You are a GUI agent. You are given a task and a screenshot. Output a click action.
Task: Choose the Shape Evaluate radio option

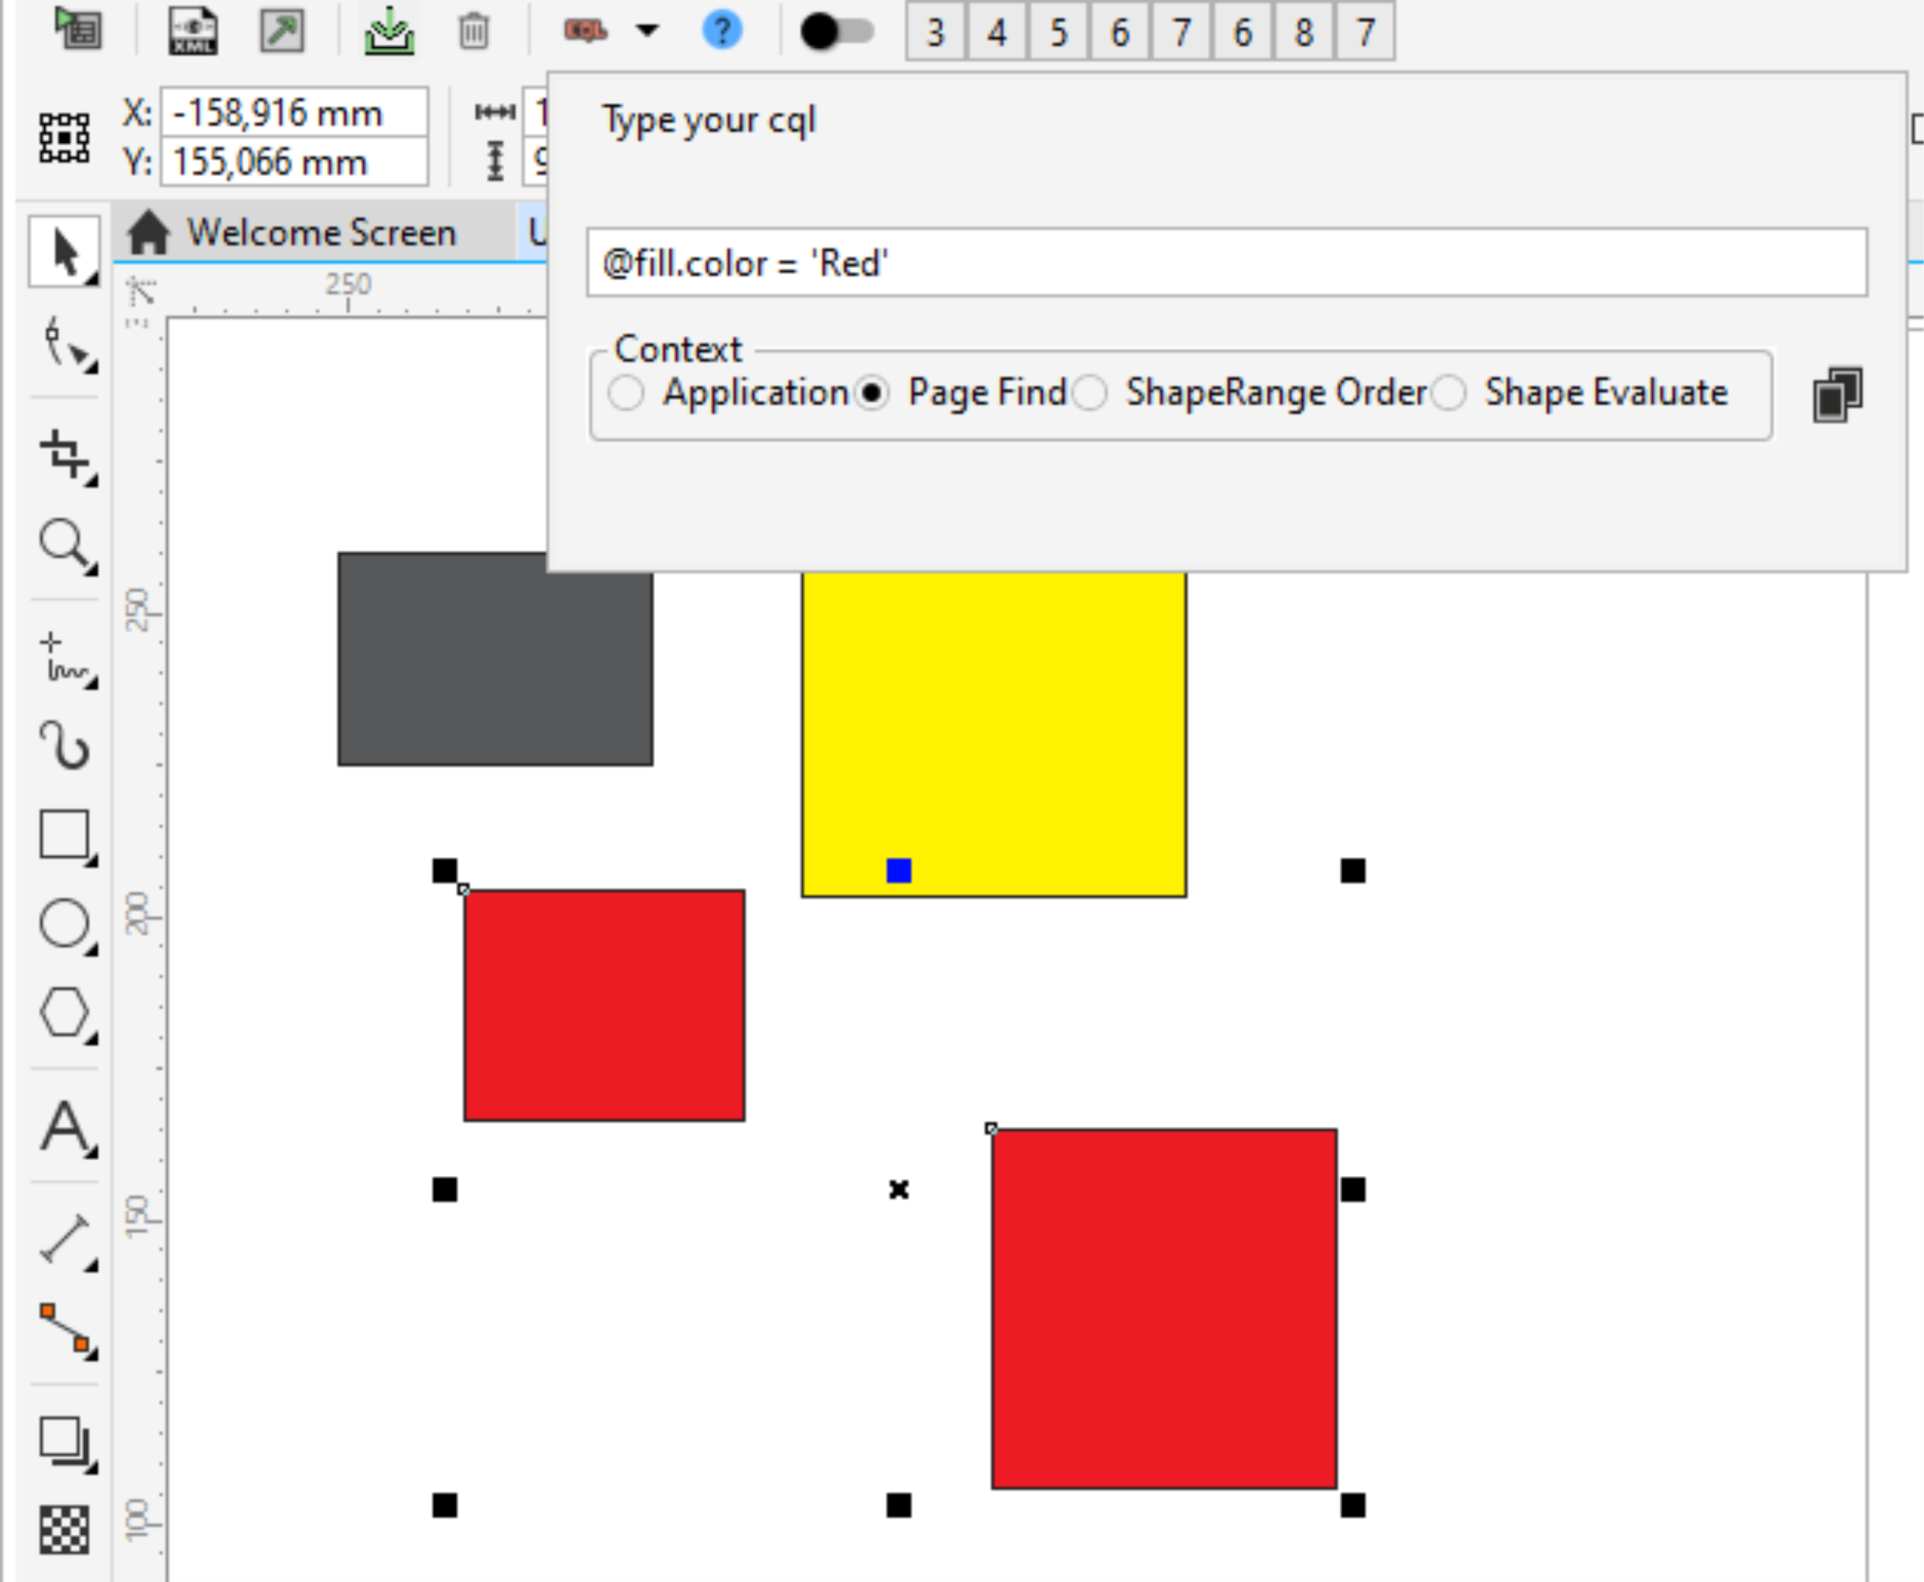pos(1449,394)
